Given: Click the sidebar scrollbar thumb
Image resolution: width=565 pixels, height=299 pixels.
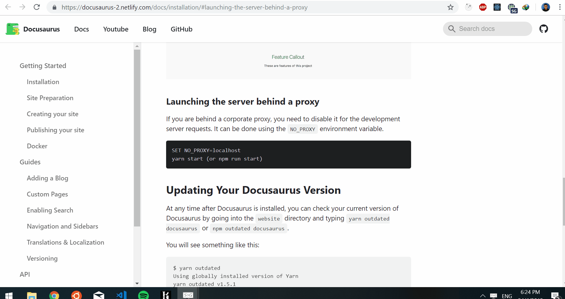Looking at the screenshot, I should tap(137, 138).
